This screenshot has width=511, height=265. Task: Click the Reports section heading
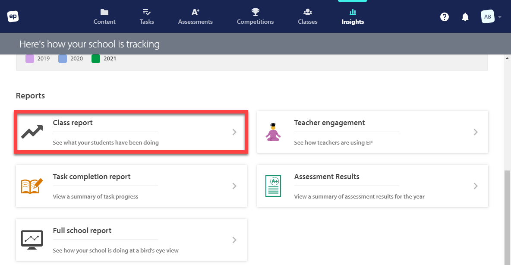(x=30, y=96)
